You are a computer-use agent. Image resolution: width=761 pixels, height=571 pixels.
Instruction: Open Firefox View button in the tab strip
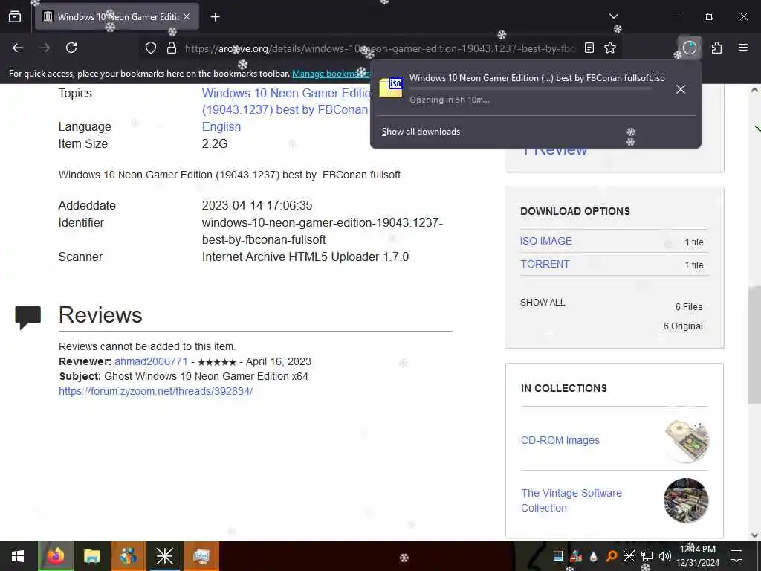[15, 16]
